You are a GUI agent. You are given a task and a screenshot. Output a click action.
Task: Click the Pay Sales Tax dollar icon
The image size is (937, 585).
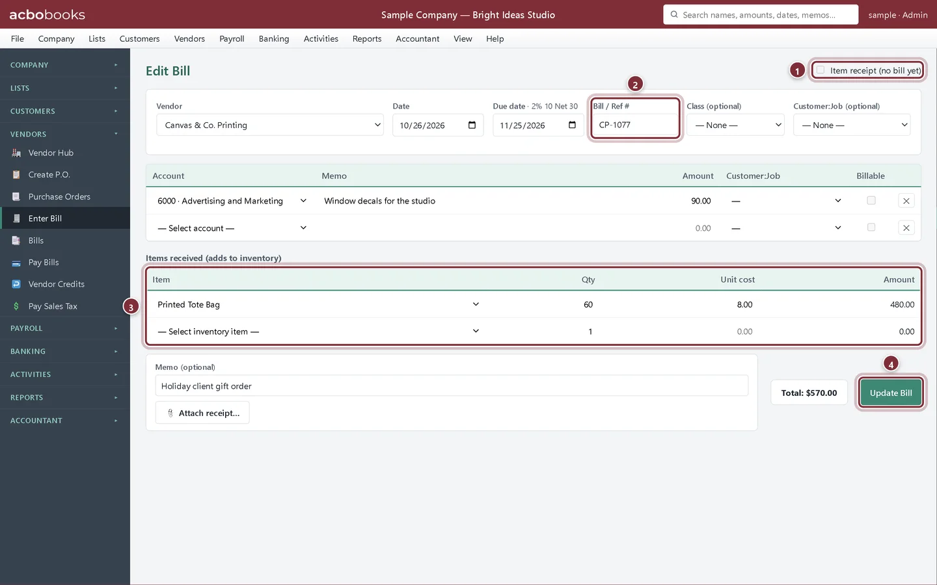click(16, 306)
